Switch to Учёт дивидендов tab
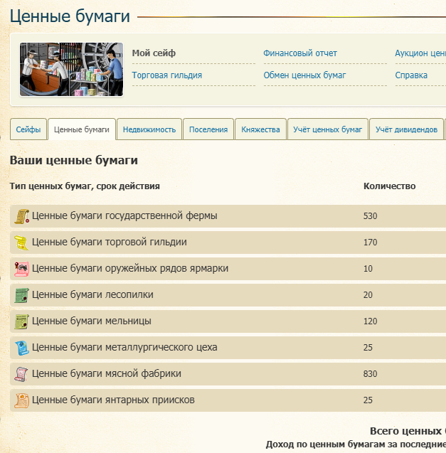 (406, 129)
